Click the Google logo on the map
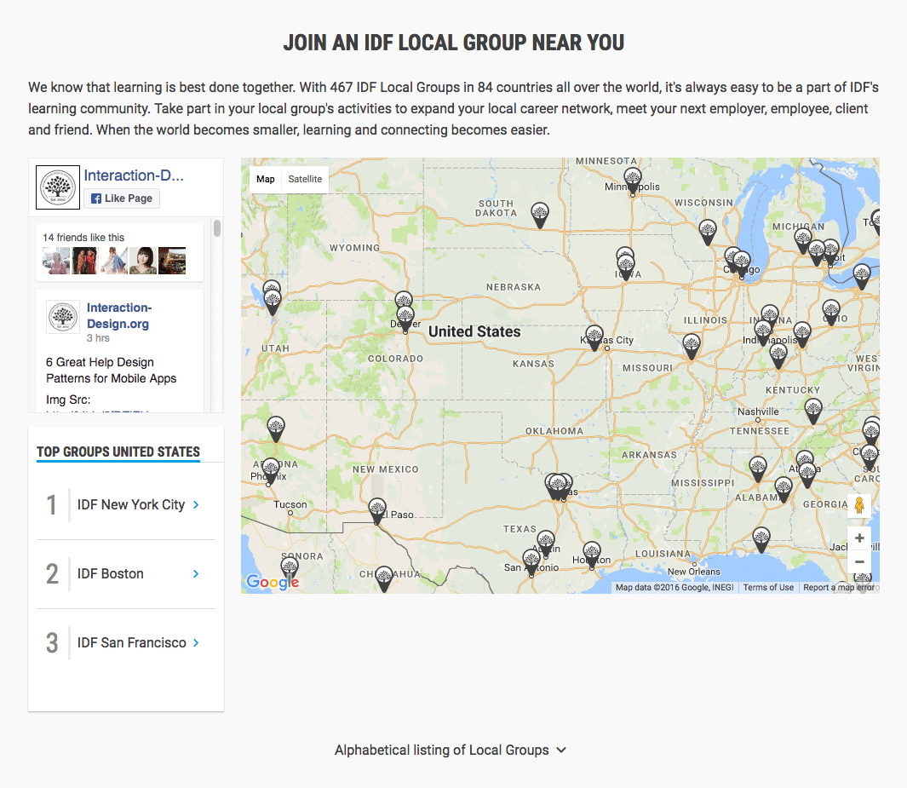907x788 pixels. click(273, 582)
